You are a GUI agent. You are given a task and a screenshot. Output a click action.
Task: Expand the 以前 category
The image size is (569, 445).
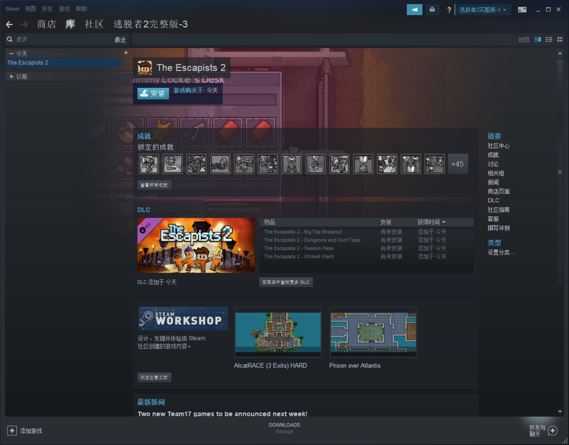click(x=12, y=76)
